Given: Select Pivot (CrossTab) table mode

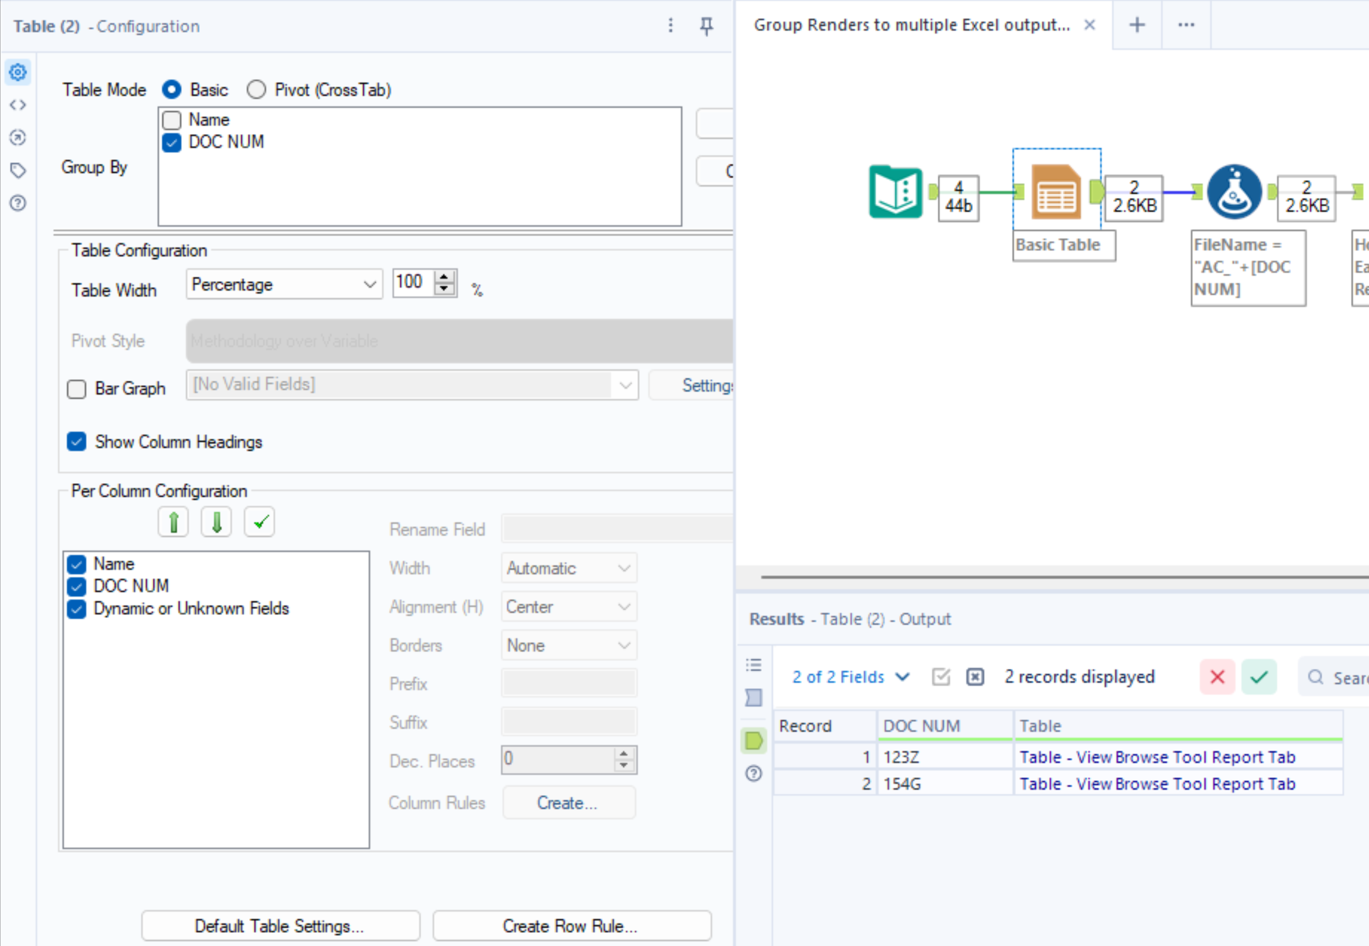Looking at the screenshot, I should pyautogui.click(x=257, y=90).
